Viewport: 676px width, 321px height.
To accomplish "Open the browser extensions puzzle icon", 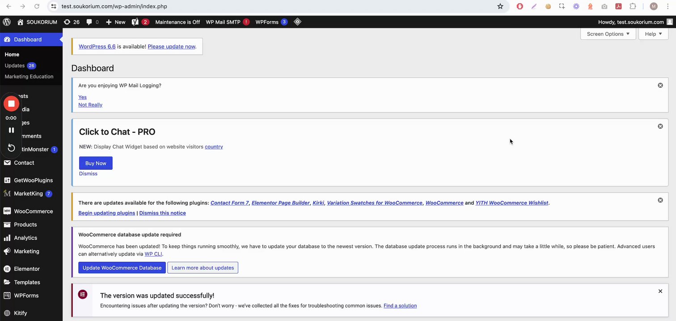I will 633,6.
